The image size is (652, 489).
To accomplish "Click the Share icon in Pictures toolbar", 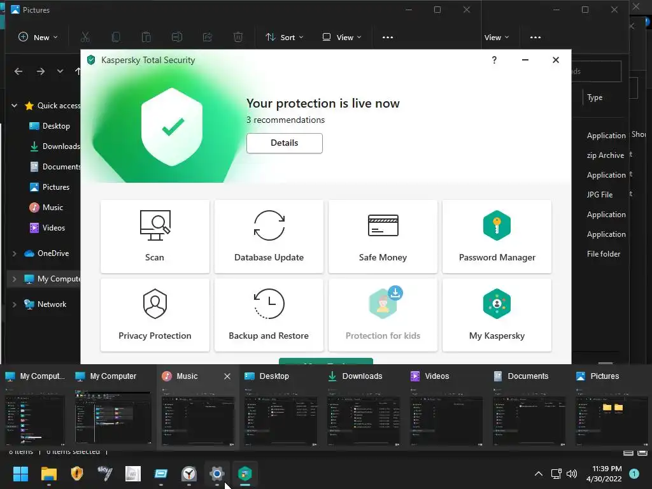I will 208,37.
